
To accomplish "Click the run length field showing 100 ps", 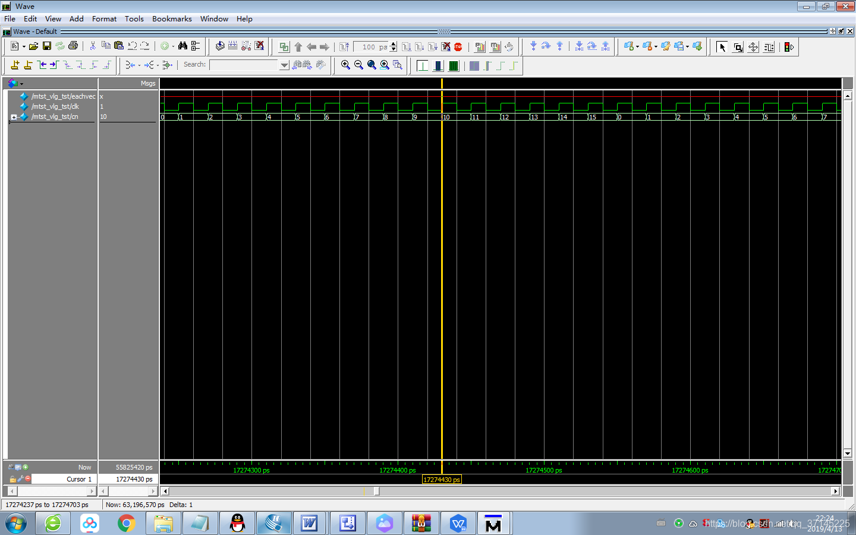I will (371, 47).
